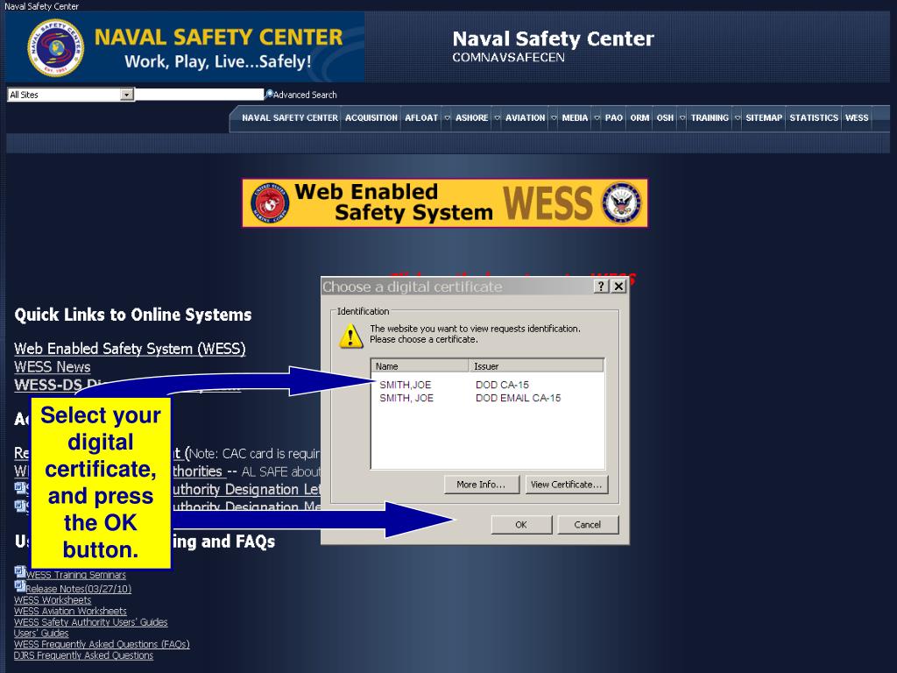Open WESS Worksheets link

click(53, 599)
